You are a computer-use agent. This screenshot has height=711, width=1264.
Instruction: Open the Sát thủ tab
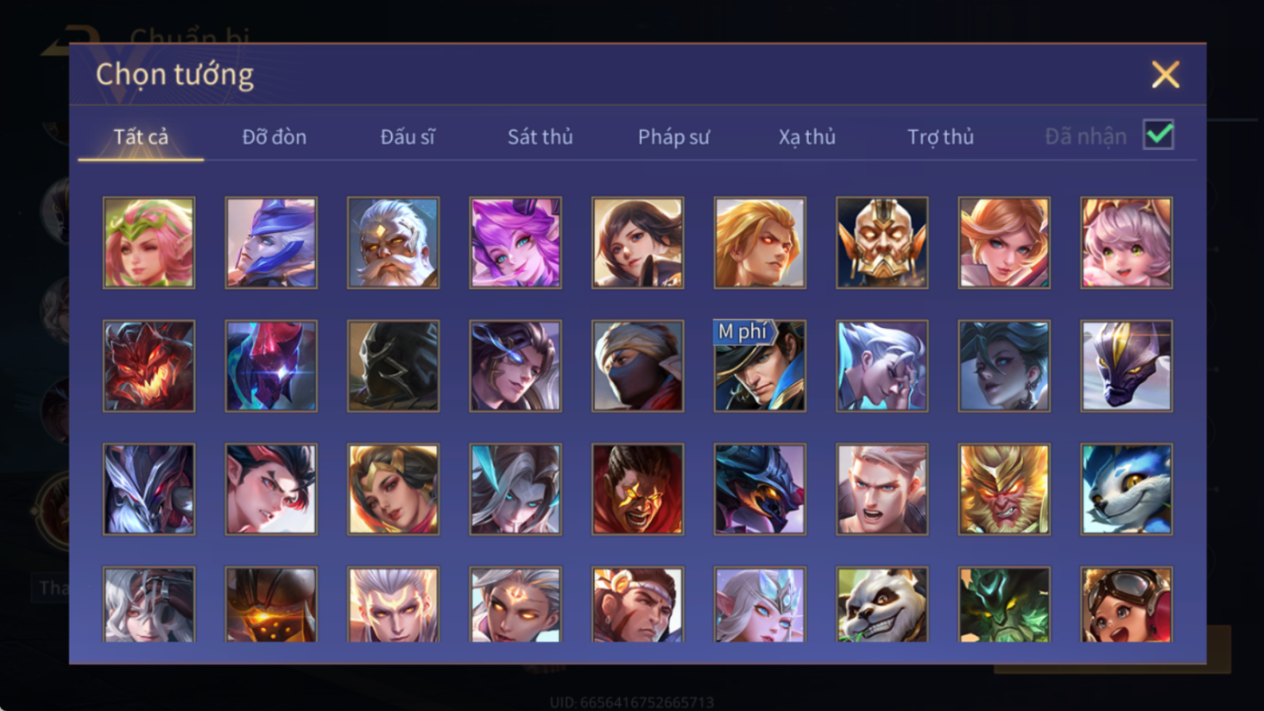[x=540, y=137]
